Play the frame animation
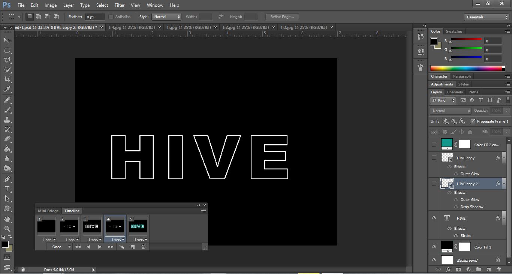 click(x=100, y=247)
